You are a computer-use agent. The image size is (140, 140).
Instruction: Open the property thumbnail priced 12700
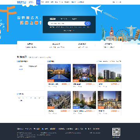110,73
